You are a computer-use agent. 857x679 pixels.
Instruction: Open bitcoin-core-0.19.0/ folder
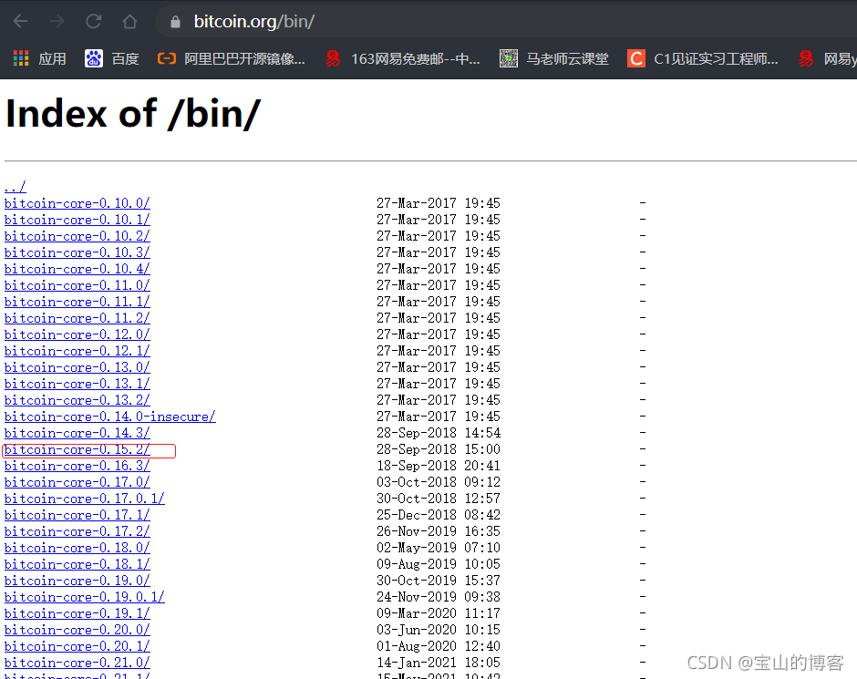(x=77, y=581)
